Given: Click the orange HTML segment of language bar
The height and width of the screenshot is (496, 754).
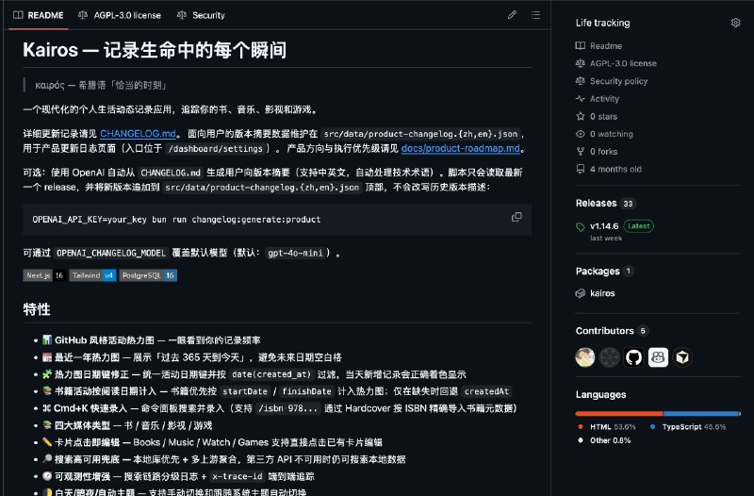Looking at the screenshot, I should pos(619,414).
